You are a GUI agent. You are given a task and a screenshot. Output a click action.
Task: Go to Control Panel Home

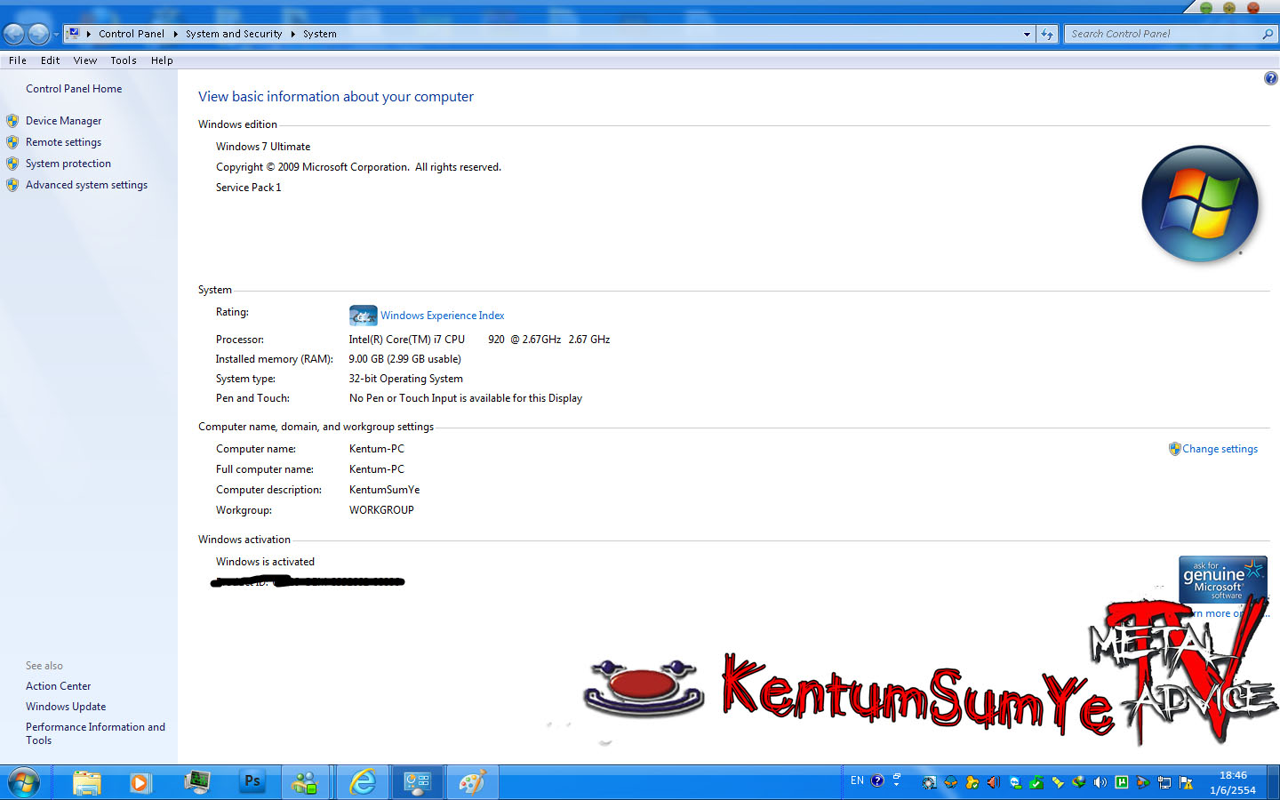tap(74, 89)
